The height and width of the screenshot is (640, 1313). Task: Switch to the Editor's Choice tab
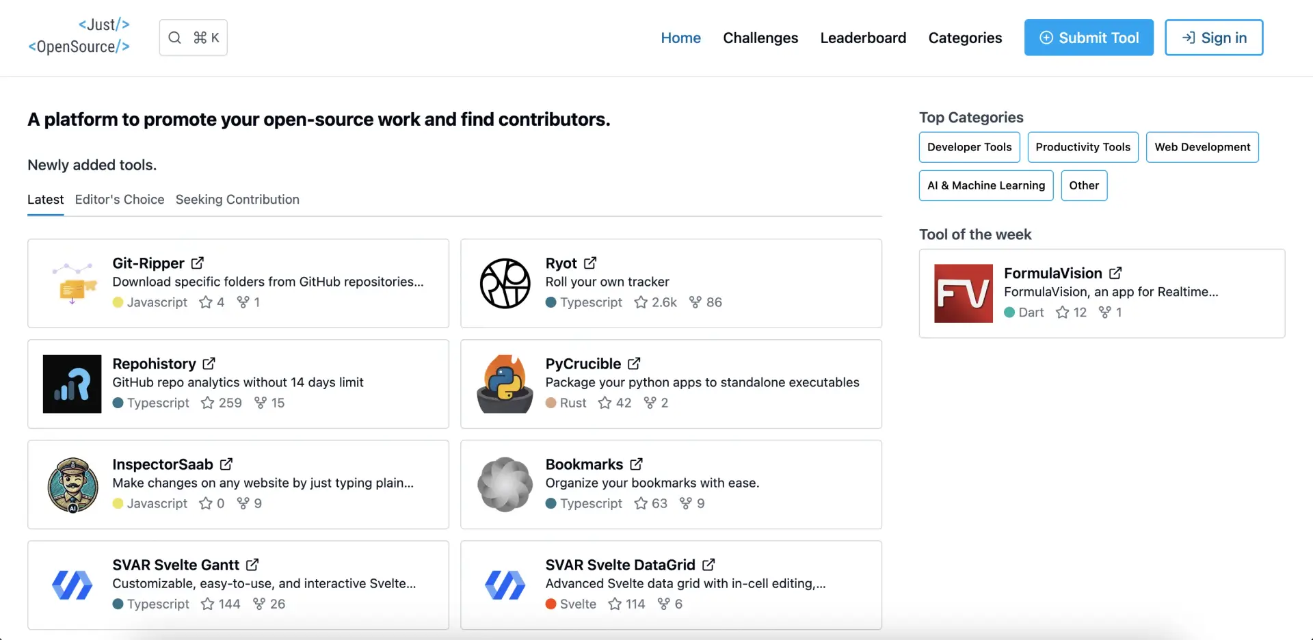(x=119, y=199)
